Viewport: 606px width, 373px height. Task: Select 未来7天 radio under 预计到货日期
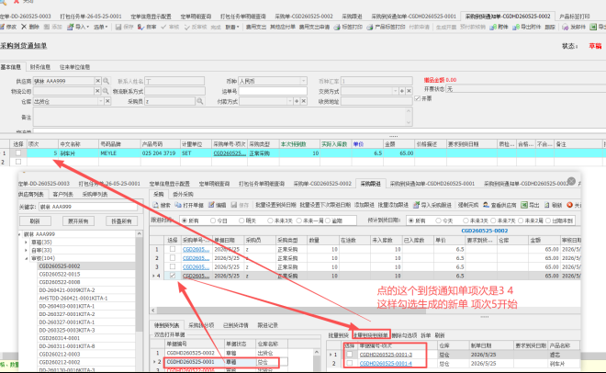pyautogui.click(x=493, y=220)
